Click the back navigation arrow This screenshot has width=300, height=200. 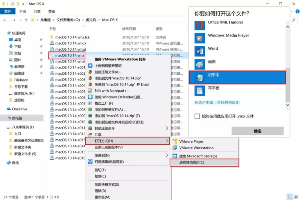tap(5, 20)
